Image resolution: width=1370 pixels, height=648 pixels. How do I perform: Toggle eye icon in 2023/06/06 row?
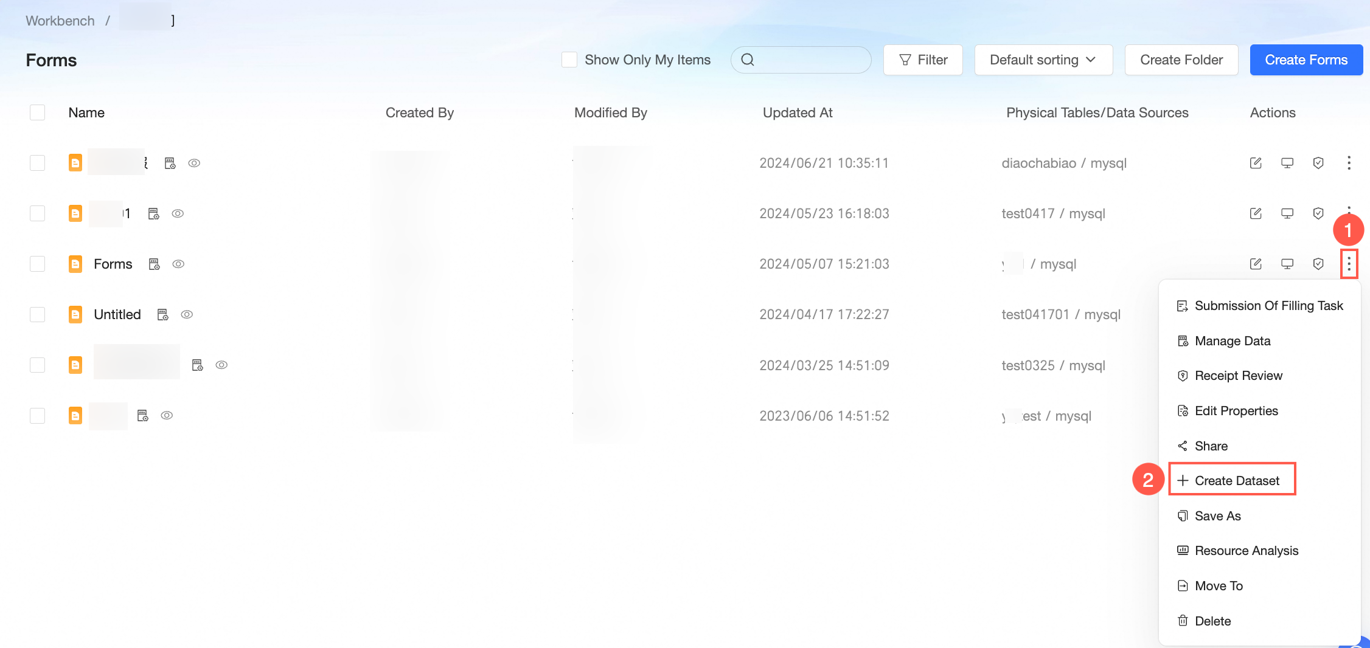[167, 415]
